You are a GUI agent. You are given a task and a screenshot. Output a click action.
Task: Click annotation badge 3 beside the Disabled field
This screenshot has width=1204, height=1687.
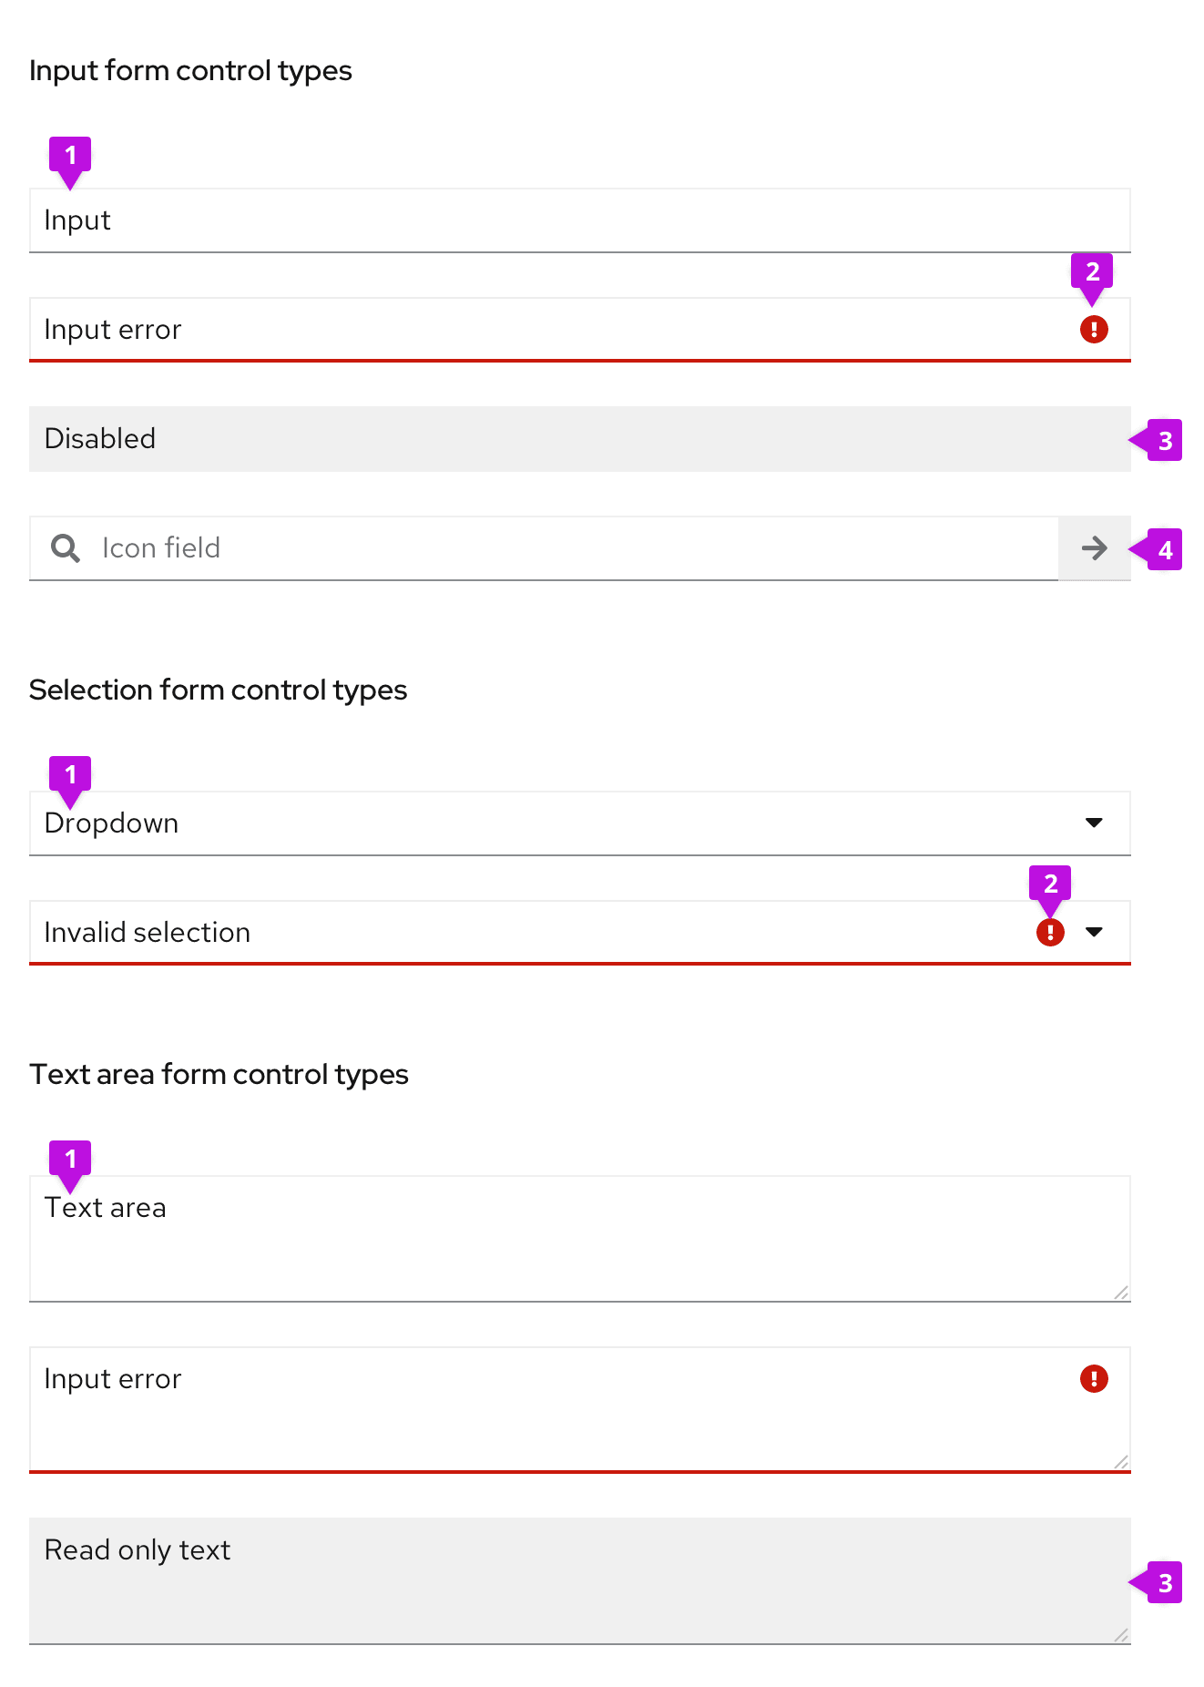point(1164,440)
